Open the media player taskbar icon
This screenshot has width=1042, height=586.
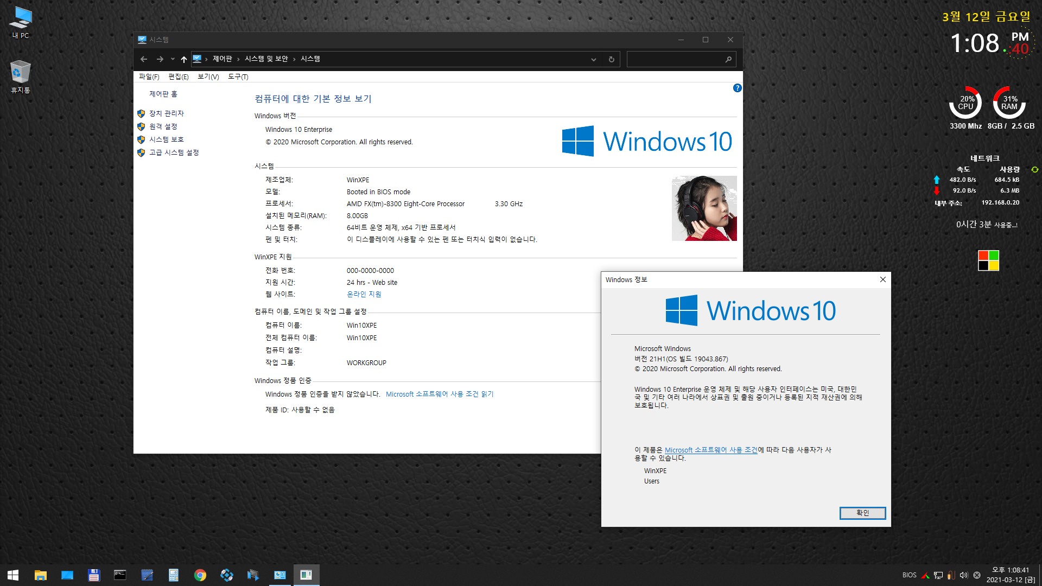(253, 575)
